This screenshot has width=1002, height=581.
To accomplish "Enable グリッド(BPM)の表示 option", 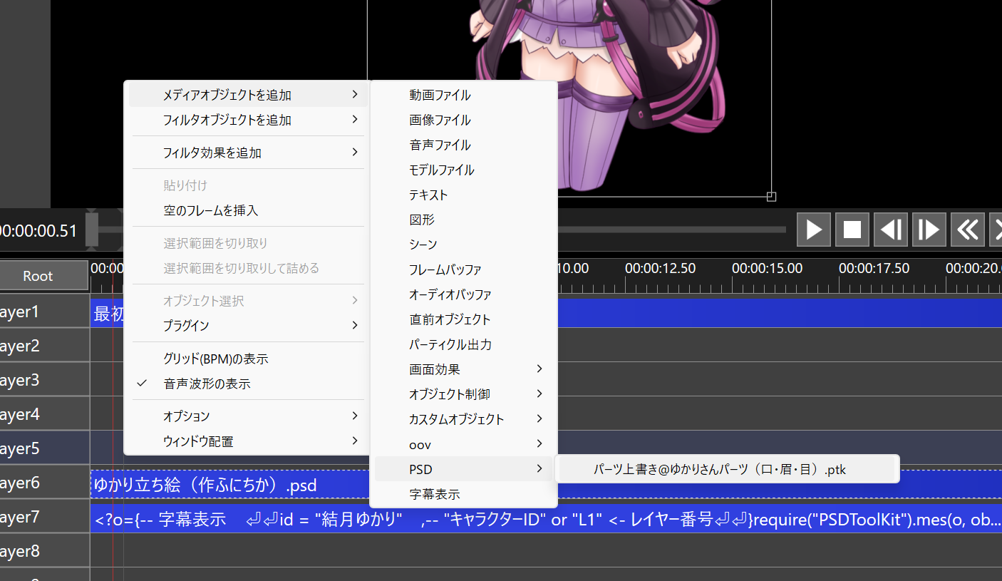I will point(215,359).
